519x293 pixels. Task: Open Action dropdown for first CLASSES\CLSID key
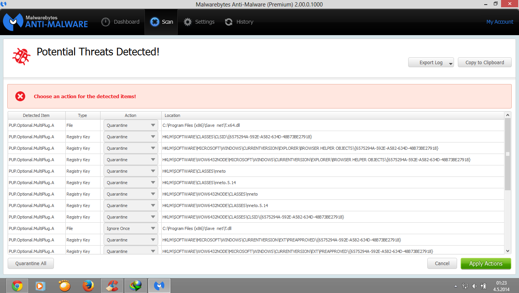tap(131, 137)
